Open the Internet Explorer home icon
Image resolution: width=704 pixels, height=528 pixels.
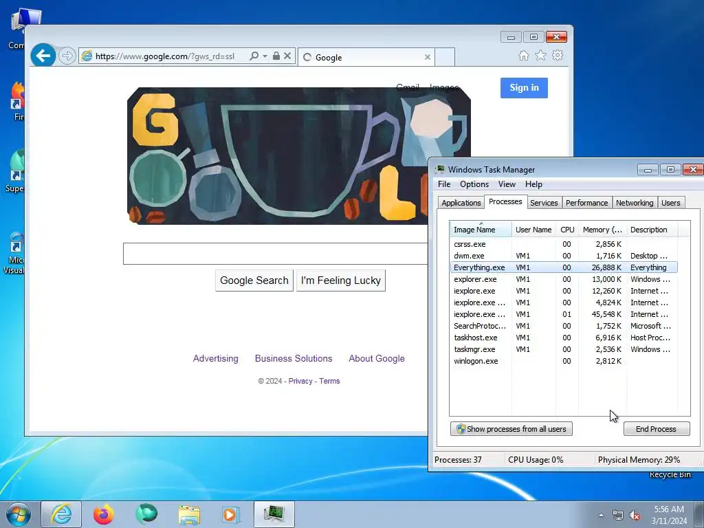point(523,55)
